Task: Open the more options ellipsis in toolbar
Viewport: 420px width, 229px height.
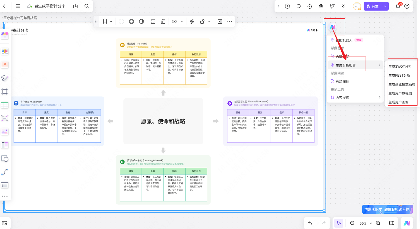Action: [x=230, y=21]
